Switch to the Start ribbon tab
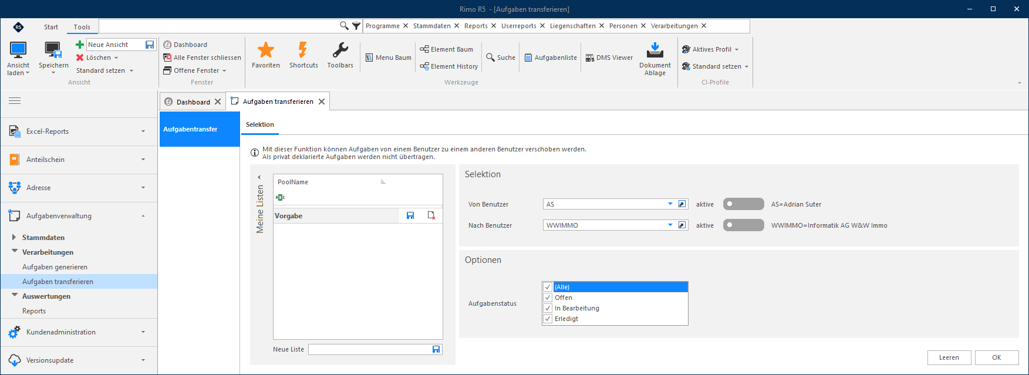This screenshot has height=375, width=1029. (x=51, y=27)
